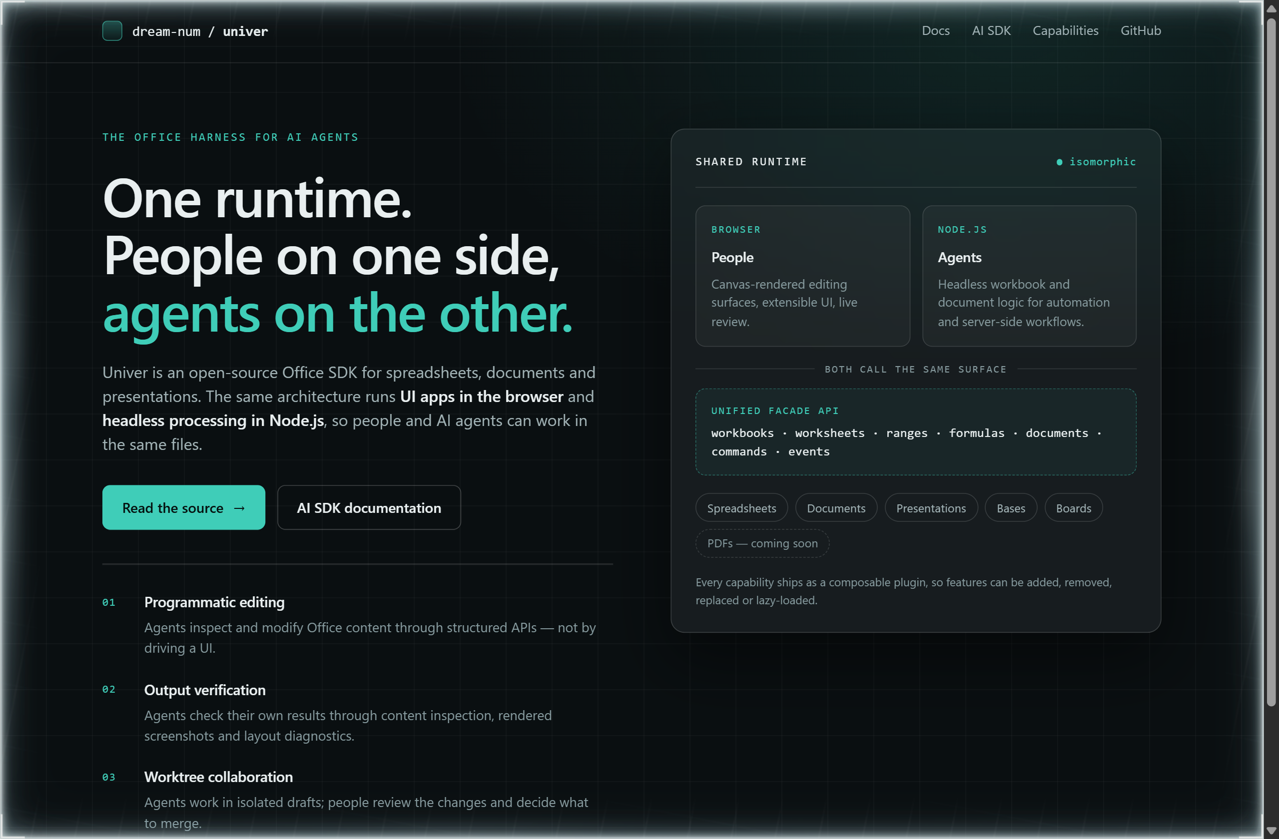This screenshot has height=839, width=1279.
Task: Click the univer logo square icon
Action: 112,30
